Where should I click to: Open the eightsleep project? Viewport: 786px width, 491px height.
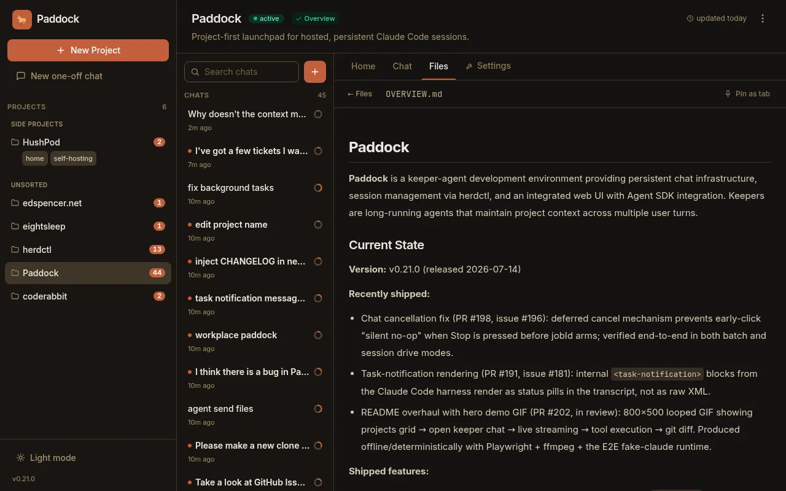(88, 226)
